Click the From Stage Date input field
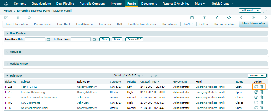The image size is (271, 111). click(35, 39)
